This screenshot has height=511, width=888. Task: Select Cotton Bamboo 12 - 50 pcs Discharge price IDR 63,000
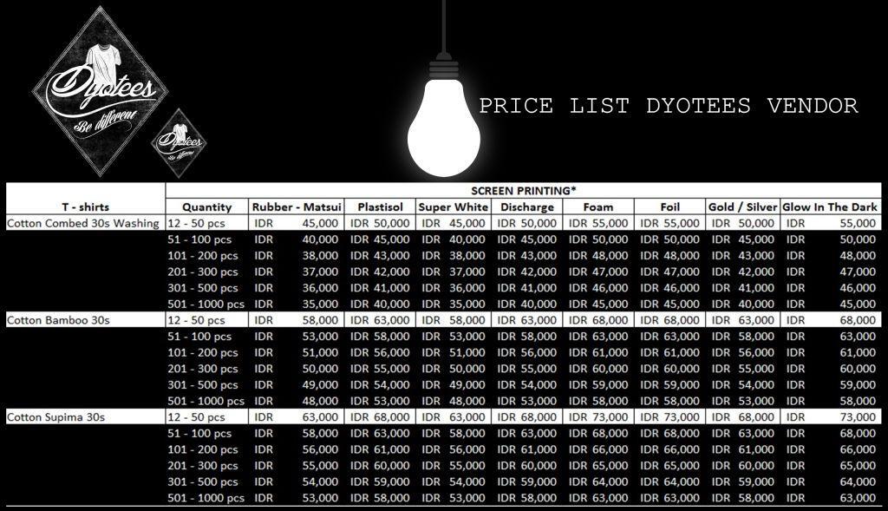click(526, 320)
